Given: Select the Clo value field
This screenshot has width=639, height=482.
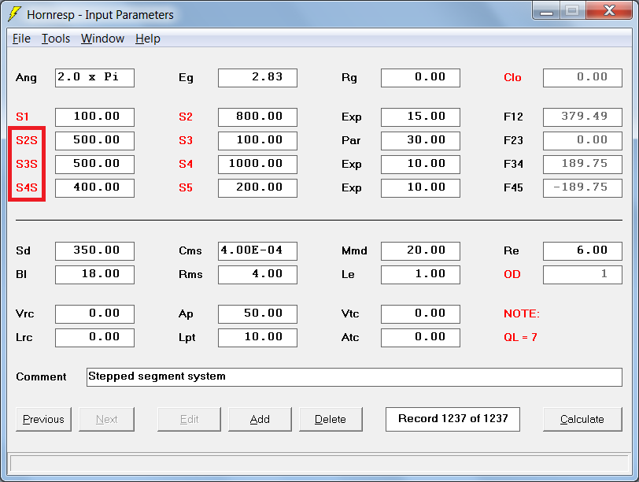Looking at the screenshot, I should click(x=582, y=77).
